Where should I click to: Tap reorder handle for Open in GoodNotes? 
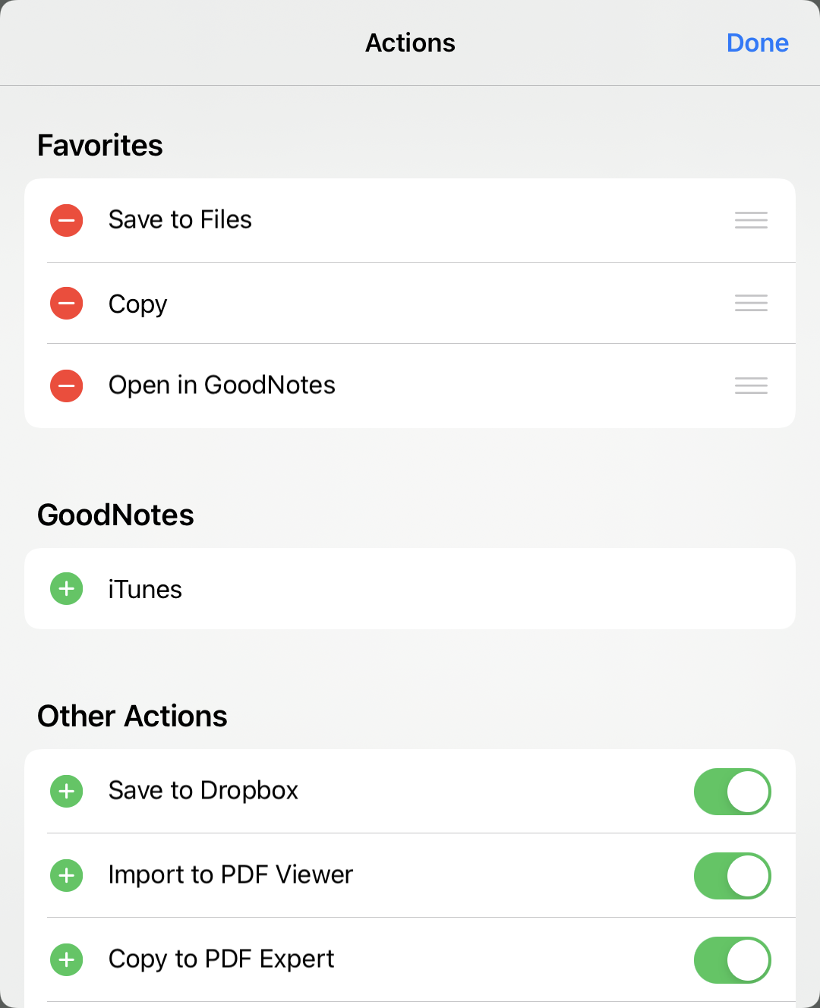click(751, 386)
